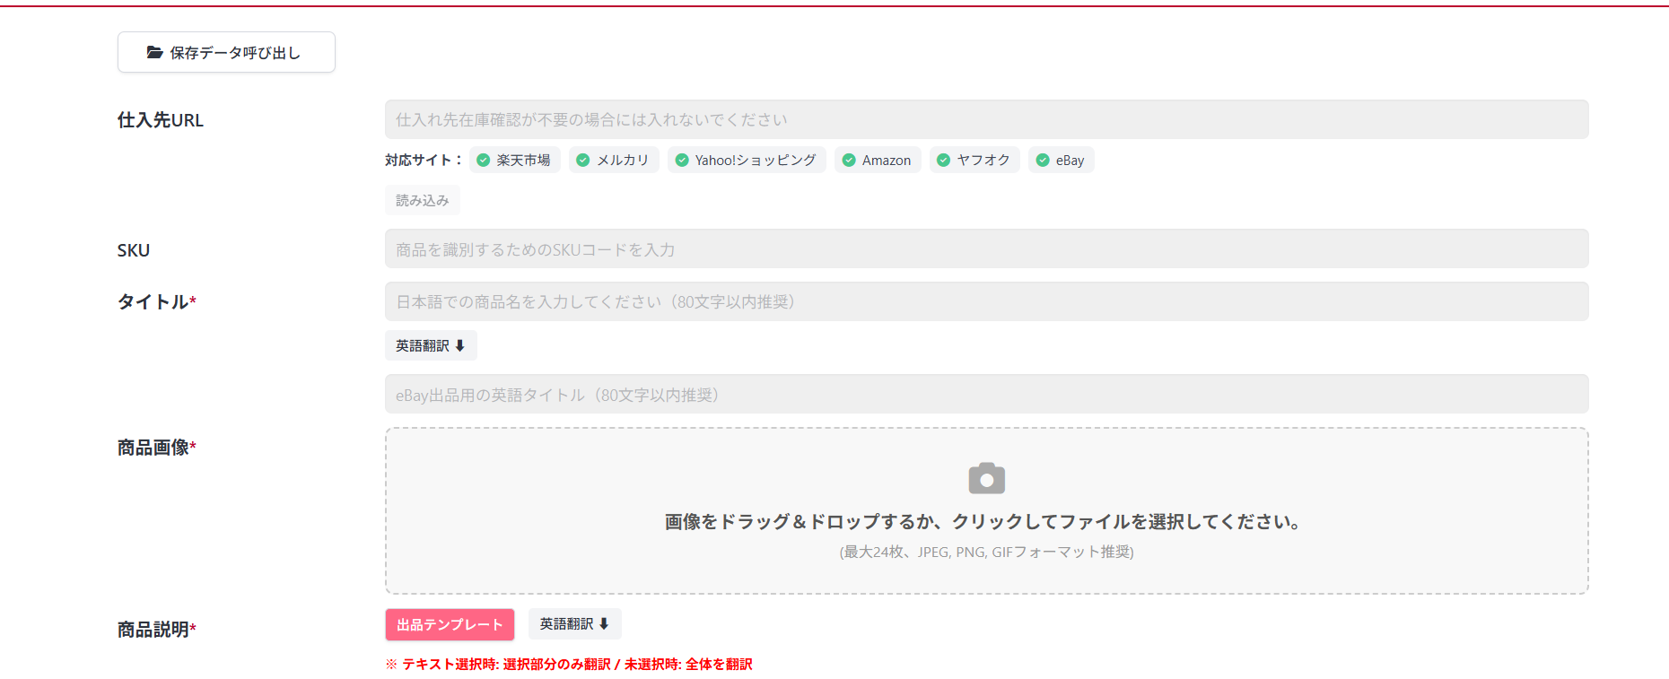This screenshot has width=1669, height=679.
Task: Click the 読み込み button
Action: (x=423, y=201)
